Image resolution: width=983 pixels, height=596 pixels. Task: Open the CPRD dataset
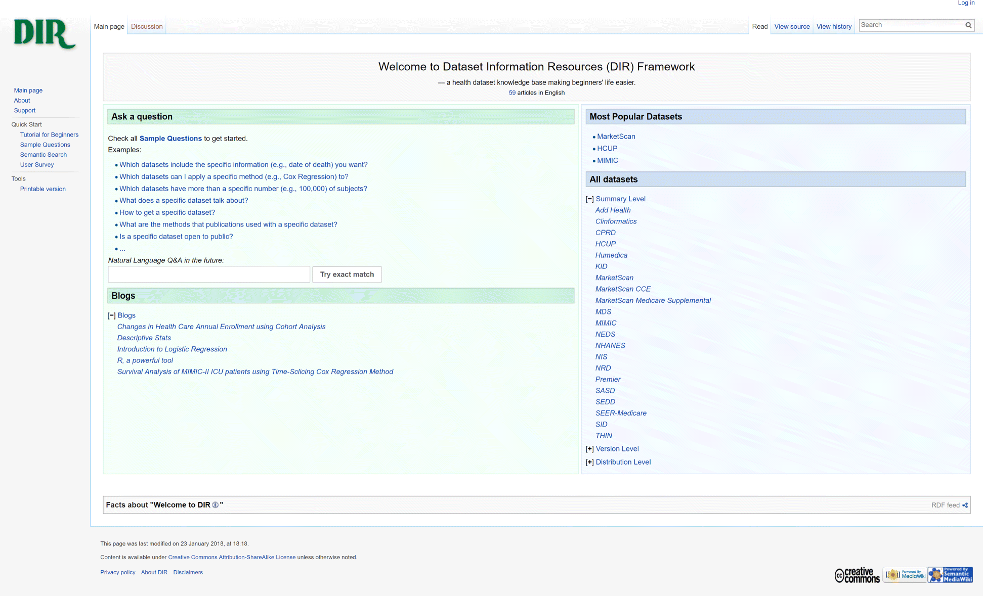[605, 233]
